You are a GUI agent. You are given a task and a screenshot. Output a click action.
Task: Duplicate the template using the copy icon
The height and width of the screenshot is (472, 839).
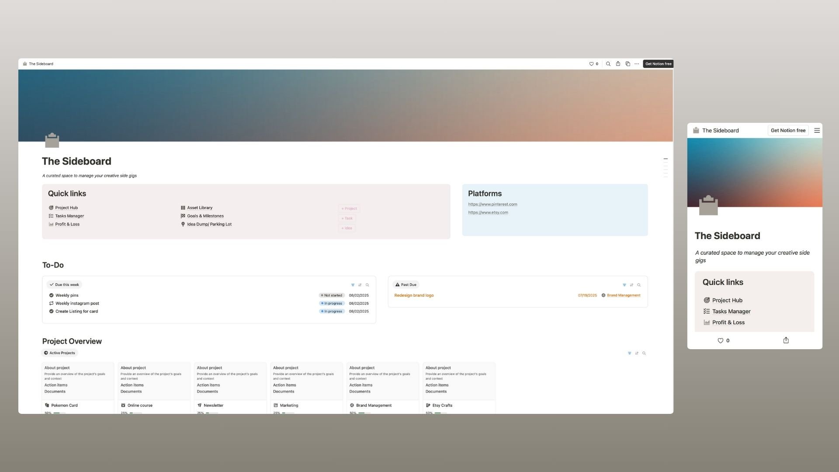pos(628,64)
